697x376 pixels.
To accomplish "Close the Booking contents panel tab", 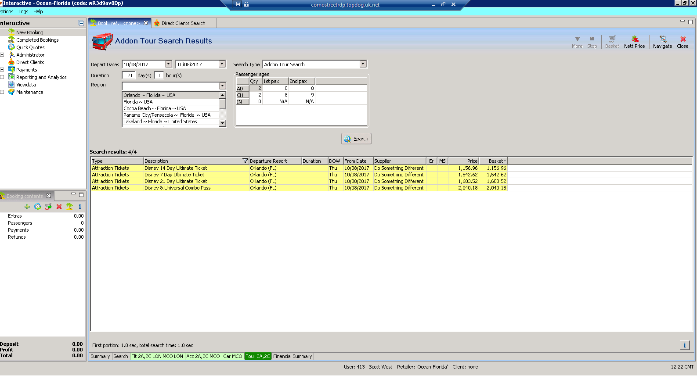I will [x=49, y=196].
